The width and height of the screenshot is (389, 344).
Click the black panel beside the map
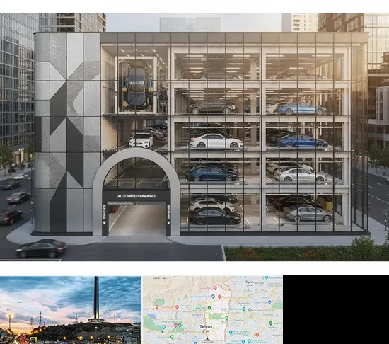pyautogui.click(x=336, y=309)
